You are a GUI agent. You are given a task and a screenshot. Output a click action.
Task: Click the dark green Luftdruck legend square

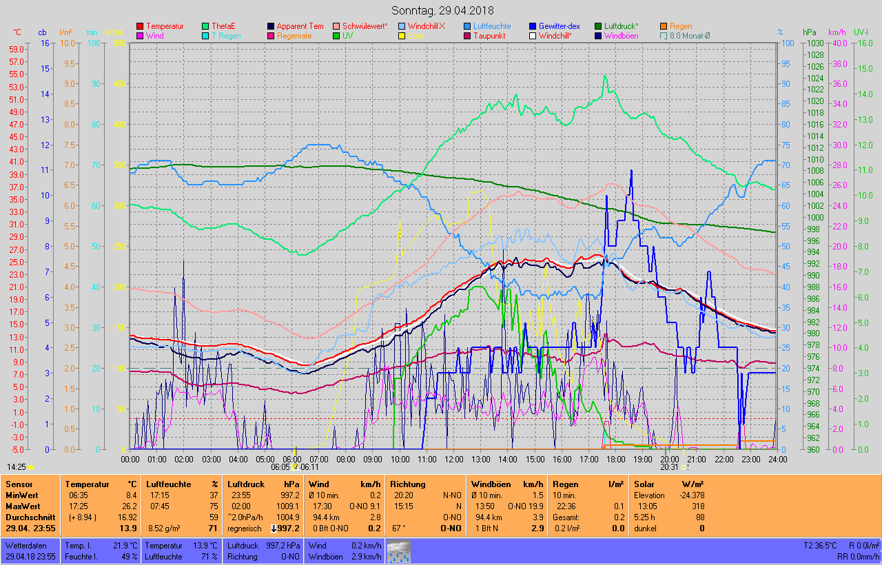pyautogui.click(x=598, y=26)
